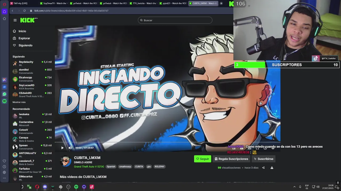This screenshot has height=191, width=341.
Task: Play the video
Action: click(x=62, y=148)
